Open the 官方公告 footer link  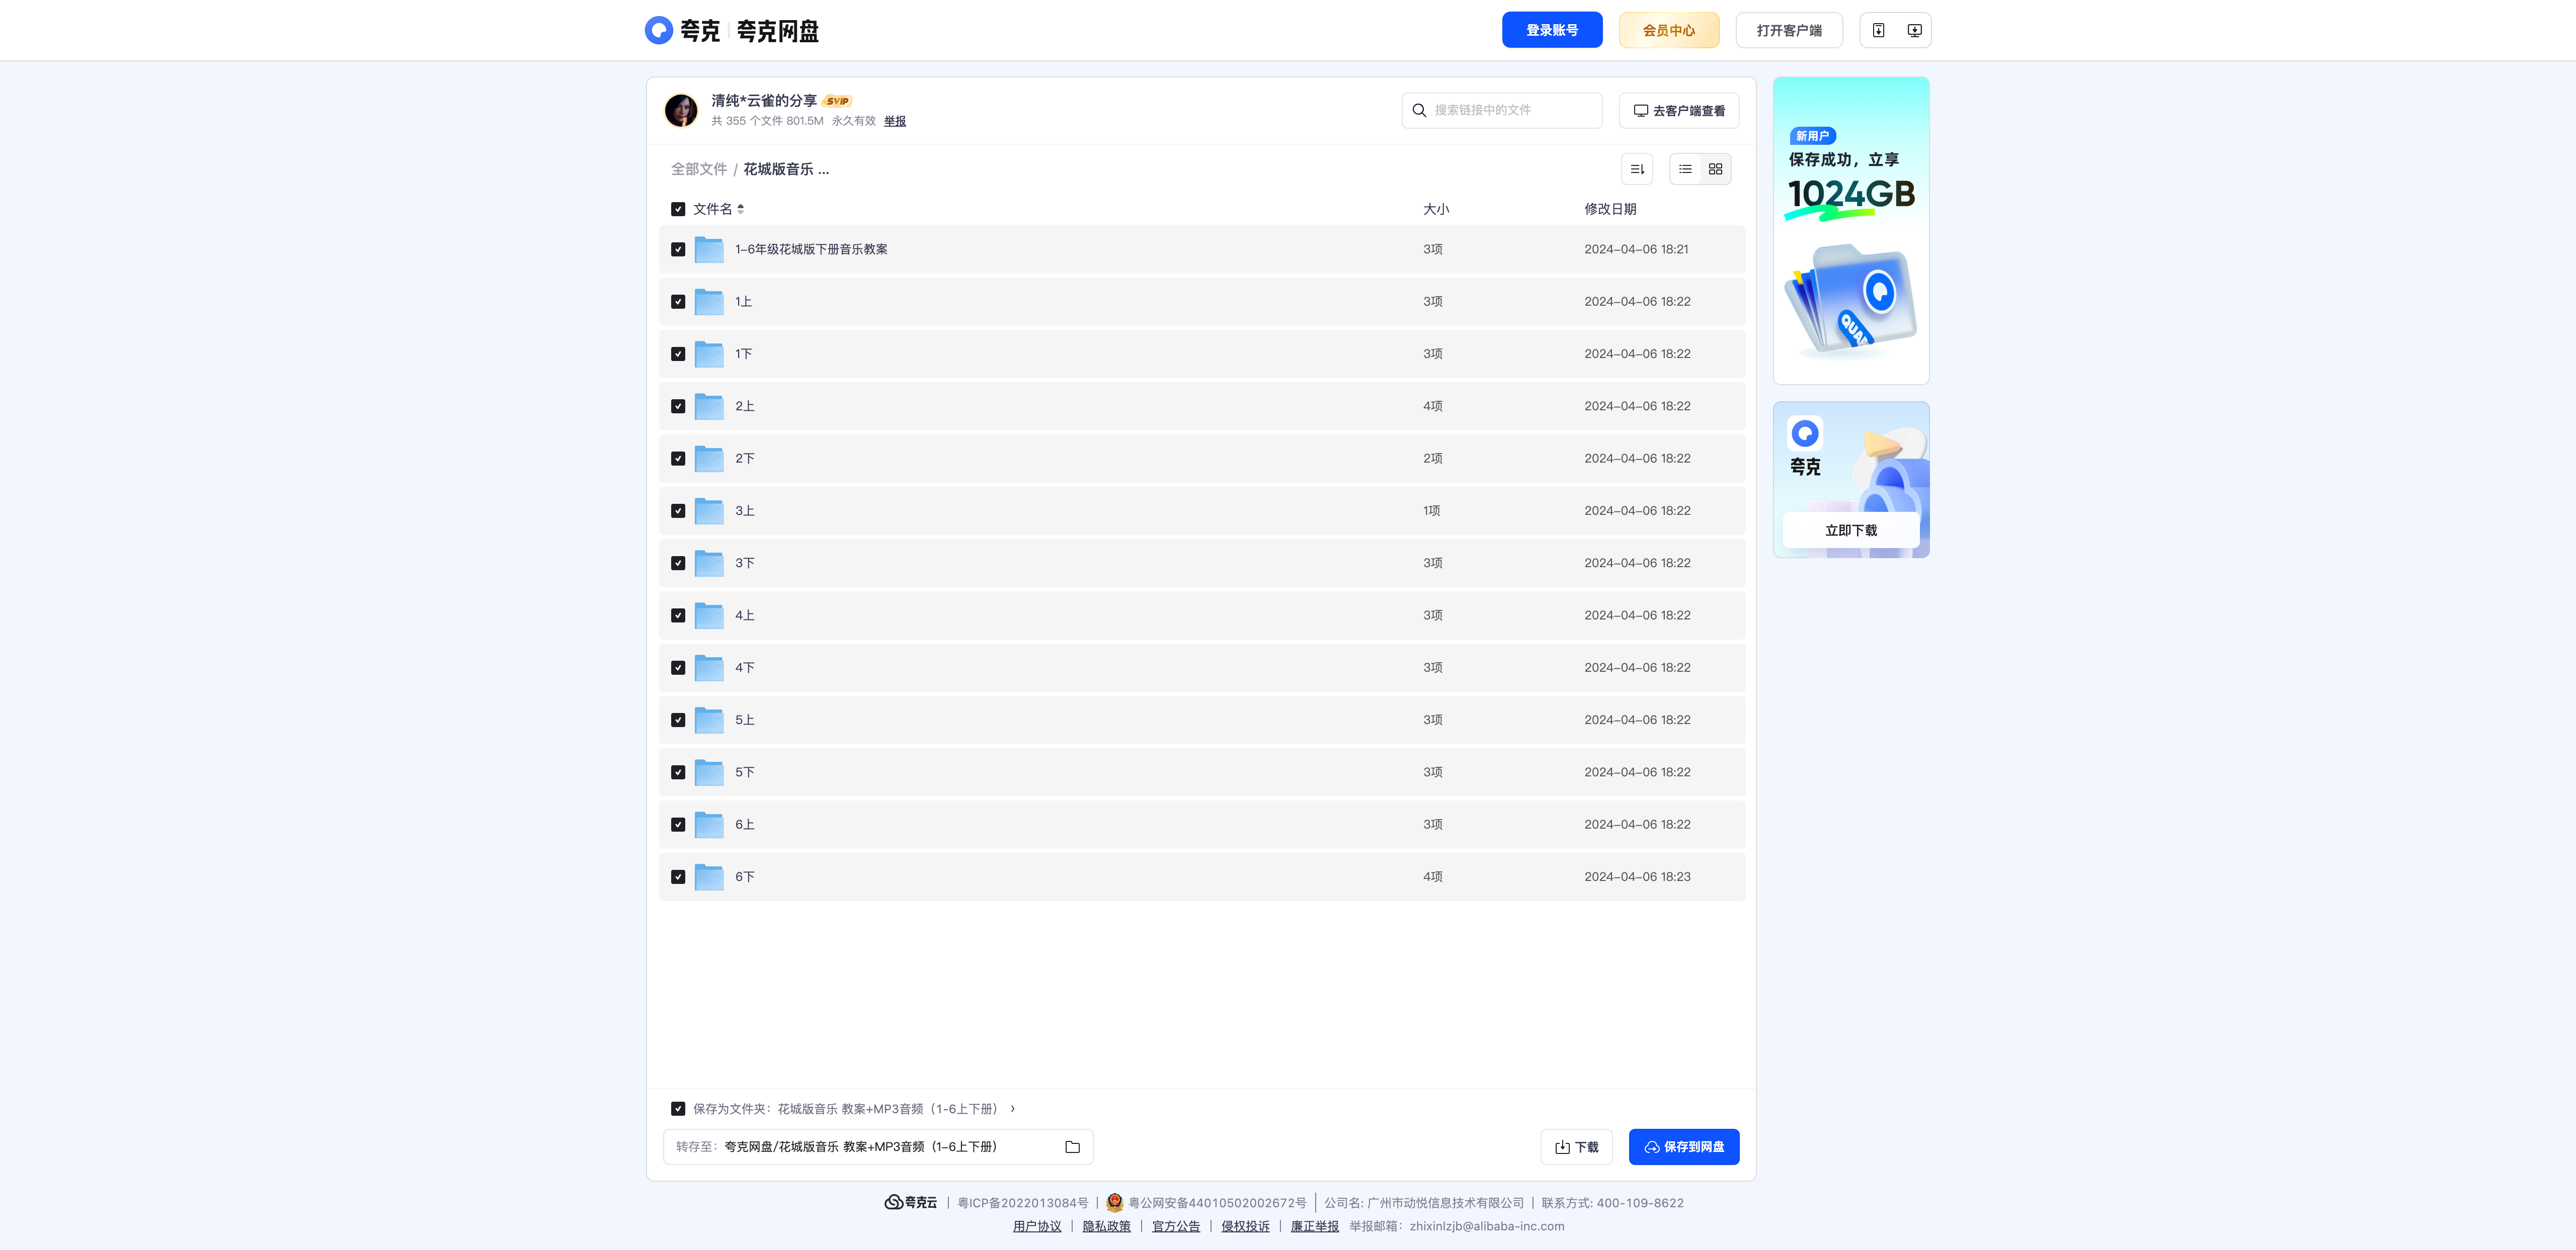coord(1176,1226)
